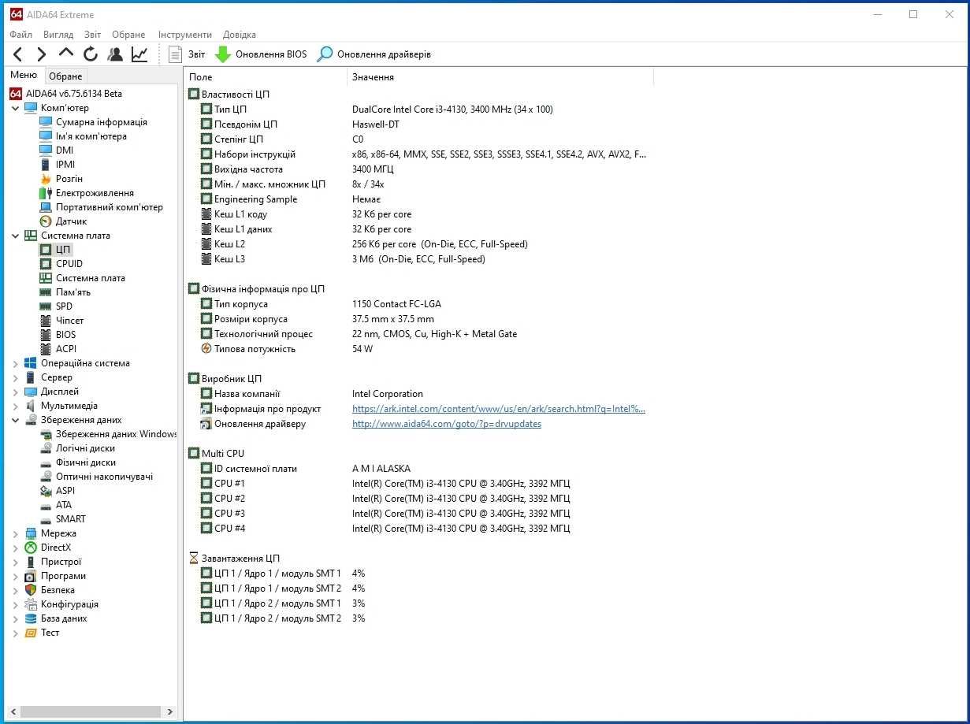Select the Пристрої tree item
The width and height of the screenshot is (970, 724).
(x=61, y=562)
